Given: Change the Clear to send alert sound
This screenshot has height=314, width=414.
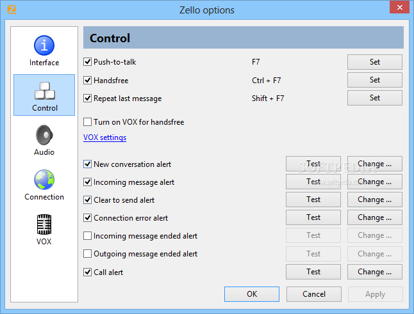Looking at the screenshot, I should coord(375,200).
